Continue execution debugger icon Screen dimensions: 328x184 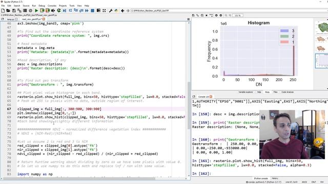click(87, 10)
